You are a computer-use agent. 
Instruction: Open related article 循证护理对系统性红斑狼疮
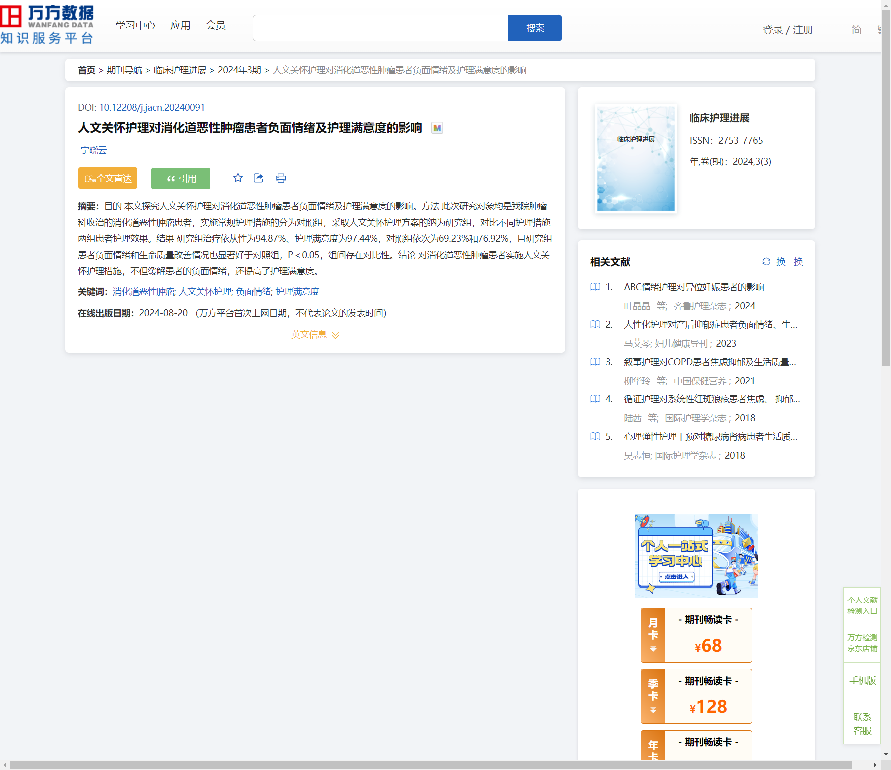point(712,399)
